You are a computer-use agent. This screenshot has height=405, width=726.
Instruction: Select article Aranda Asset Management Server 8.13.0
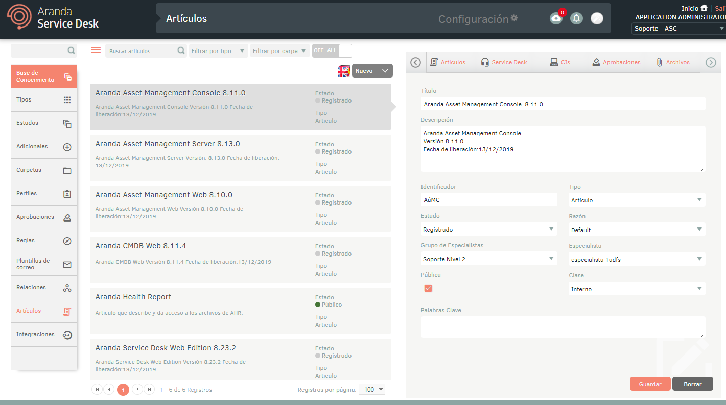[241, 158]
